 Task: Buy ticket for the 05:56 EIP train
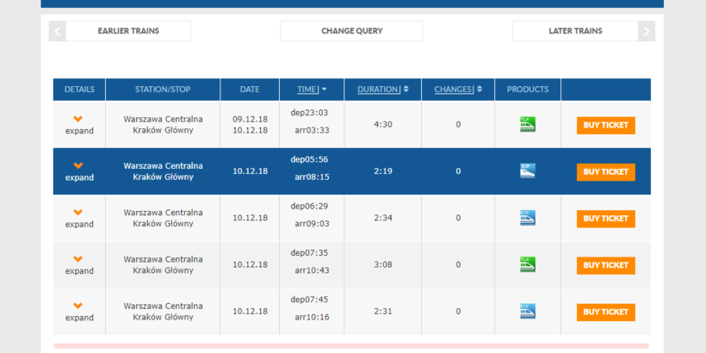605,171
